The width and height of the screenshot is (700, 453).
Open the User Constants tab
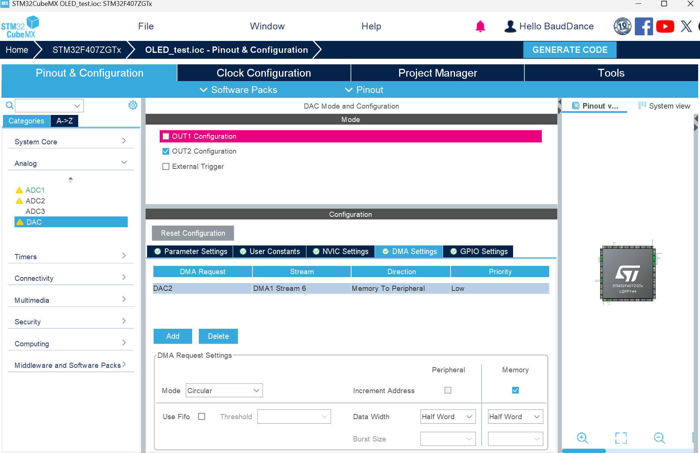[x=270, y=251]
